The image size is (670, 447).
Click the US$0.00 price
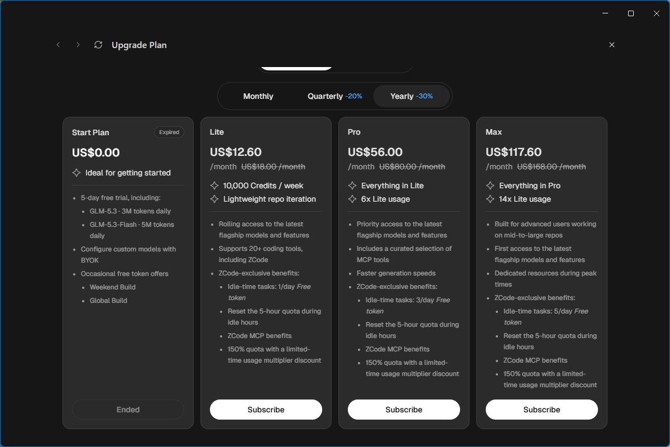96,153
